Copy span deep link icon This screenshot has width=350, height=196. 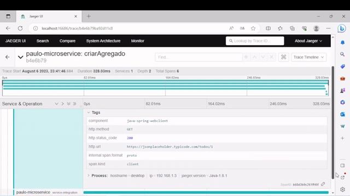323,184
